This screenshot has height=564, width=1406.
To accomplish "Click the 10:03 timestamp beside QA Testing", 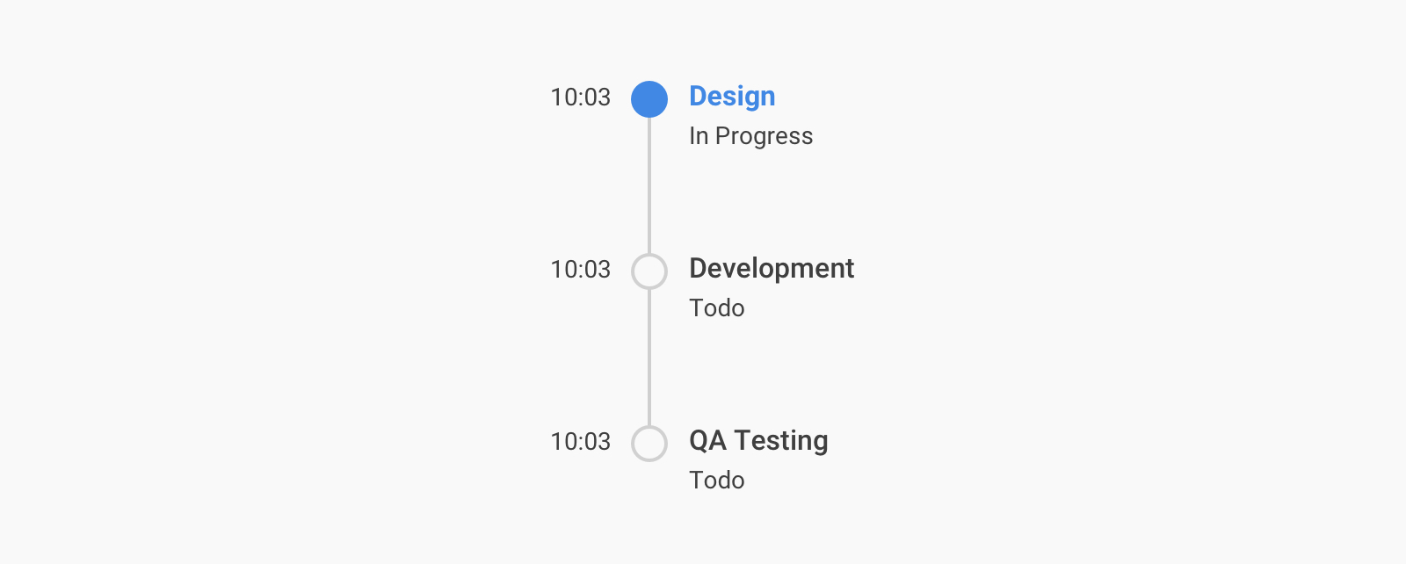I will click(580, 442).
